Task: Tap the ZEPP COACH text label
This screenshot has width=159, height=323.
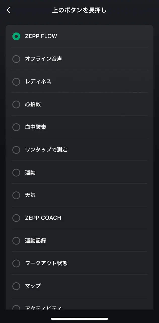Action: [43, 218]
